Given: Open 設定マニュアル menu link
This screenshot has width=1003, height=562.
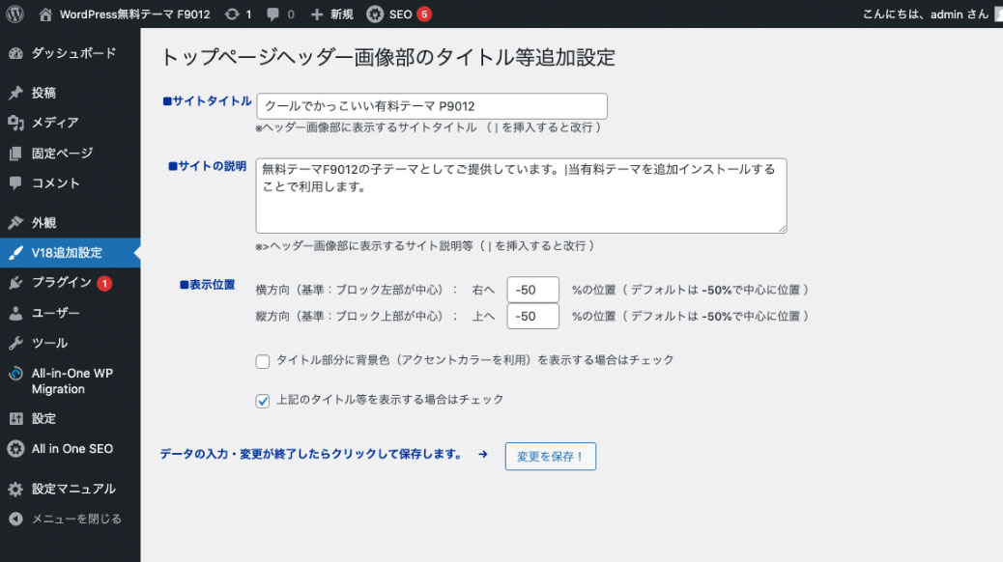Looking at the screenshot, I should 73,490.
